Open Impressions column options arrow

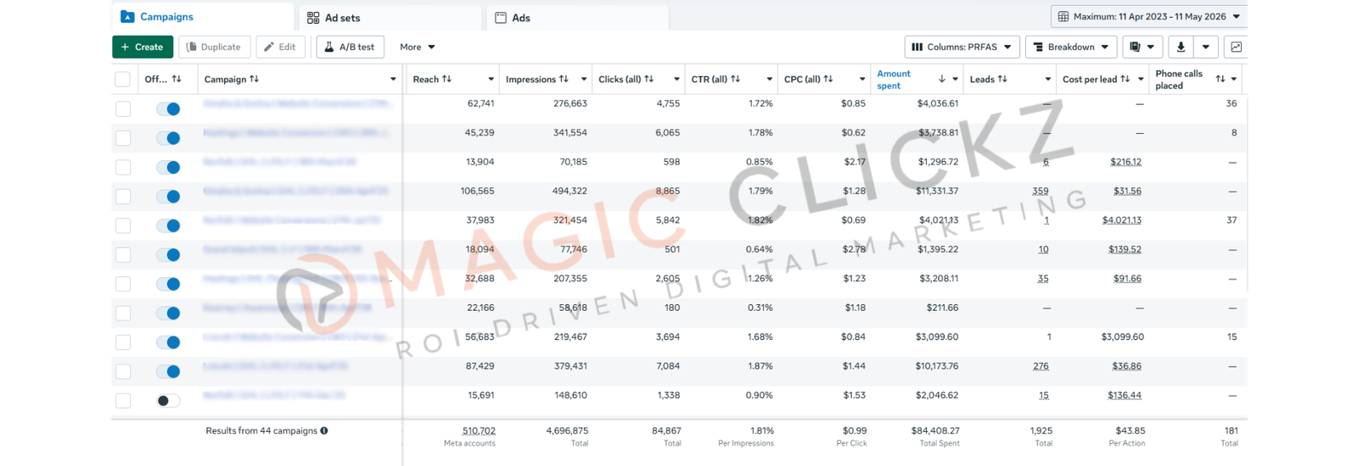(584, 80)
